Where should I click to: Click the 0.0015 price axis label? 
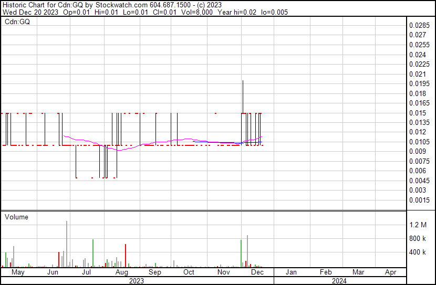[420, 200]
